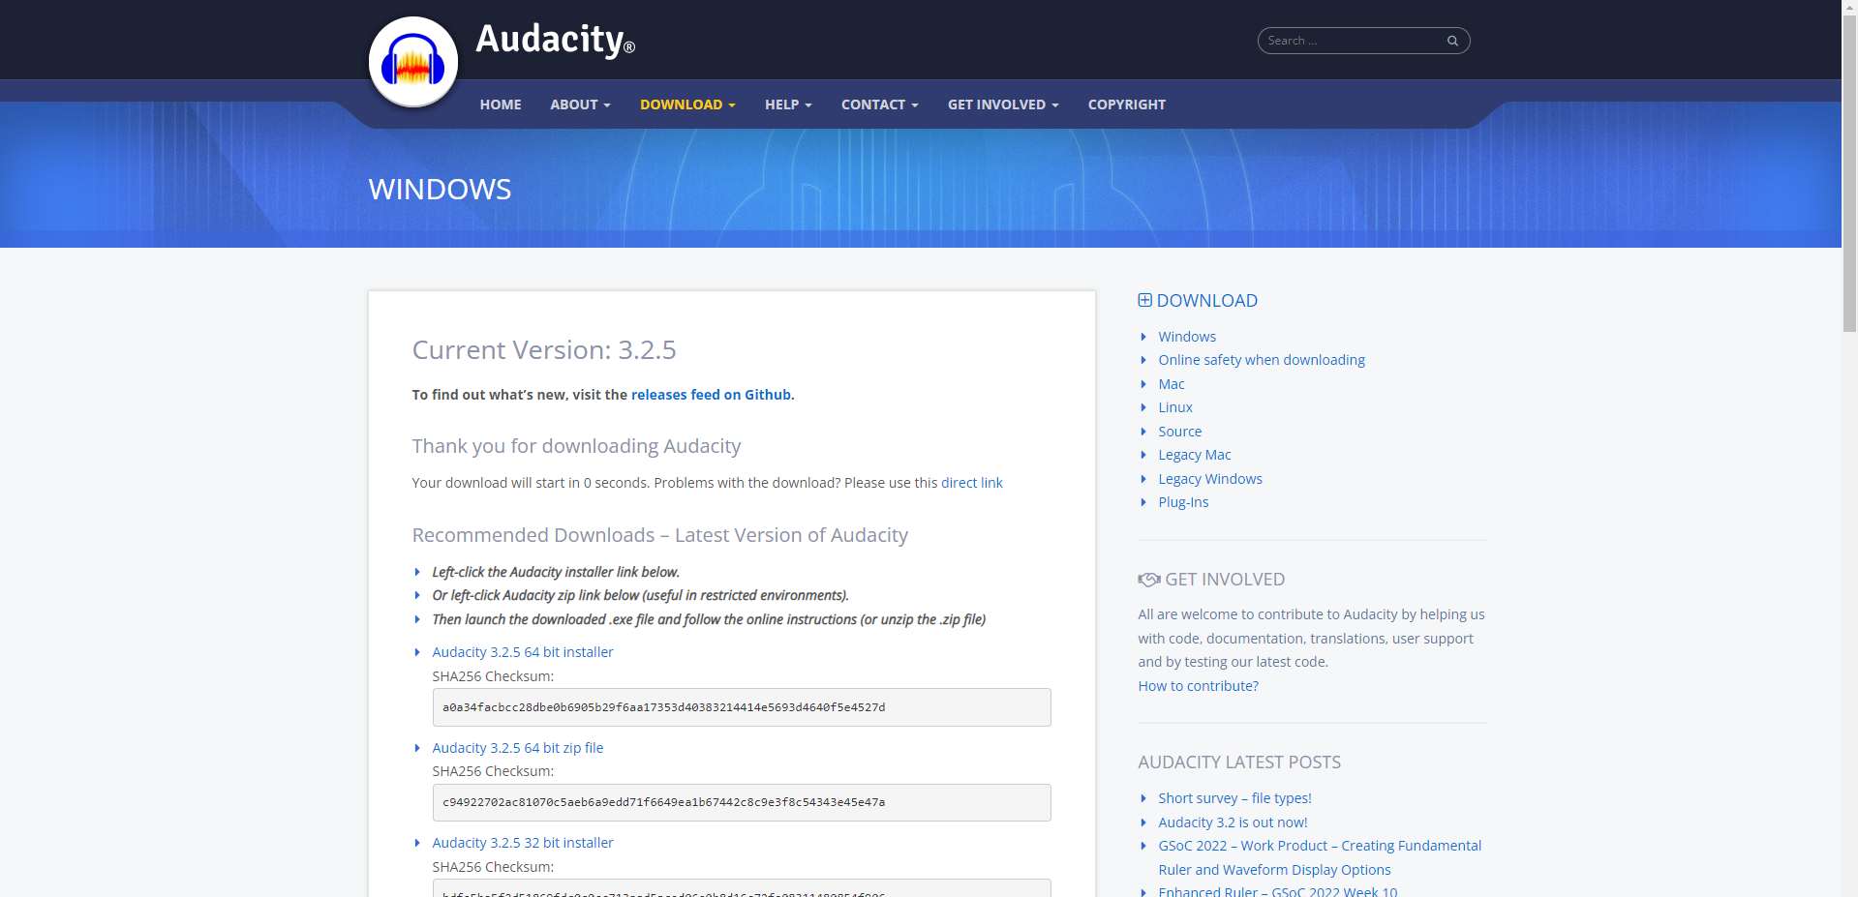Click the AUDACITY LATEST POSTS heading

point(1239,762)
